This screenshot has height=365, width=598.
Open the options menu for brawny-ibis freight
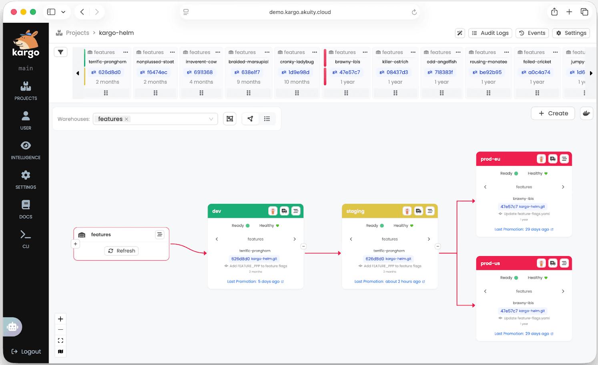[365, 52]
